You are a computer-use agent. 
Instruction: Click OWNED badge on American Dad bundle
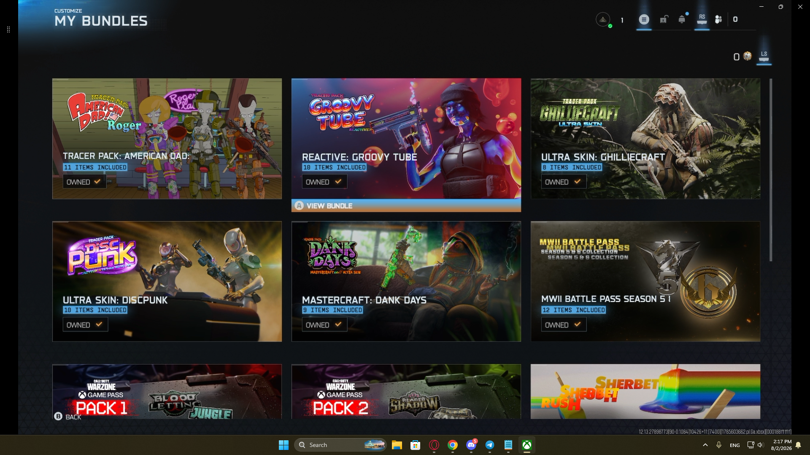[x=84, y=182]
